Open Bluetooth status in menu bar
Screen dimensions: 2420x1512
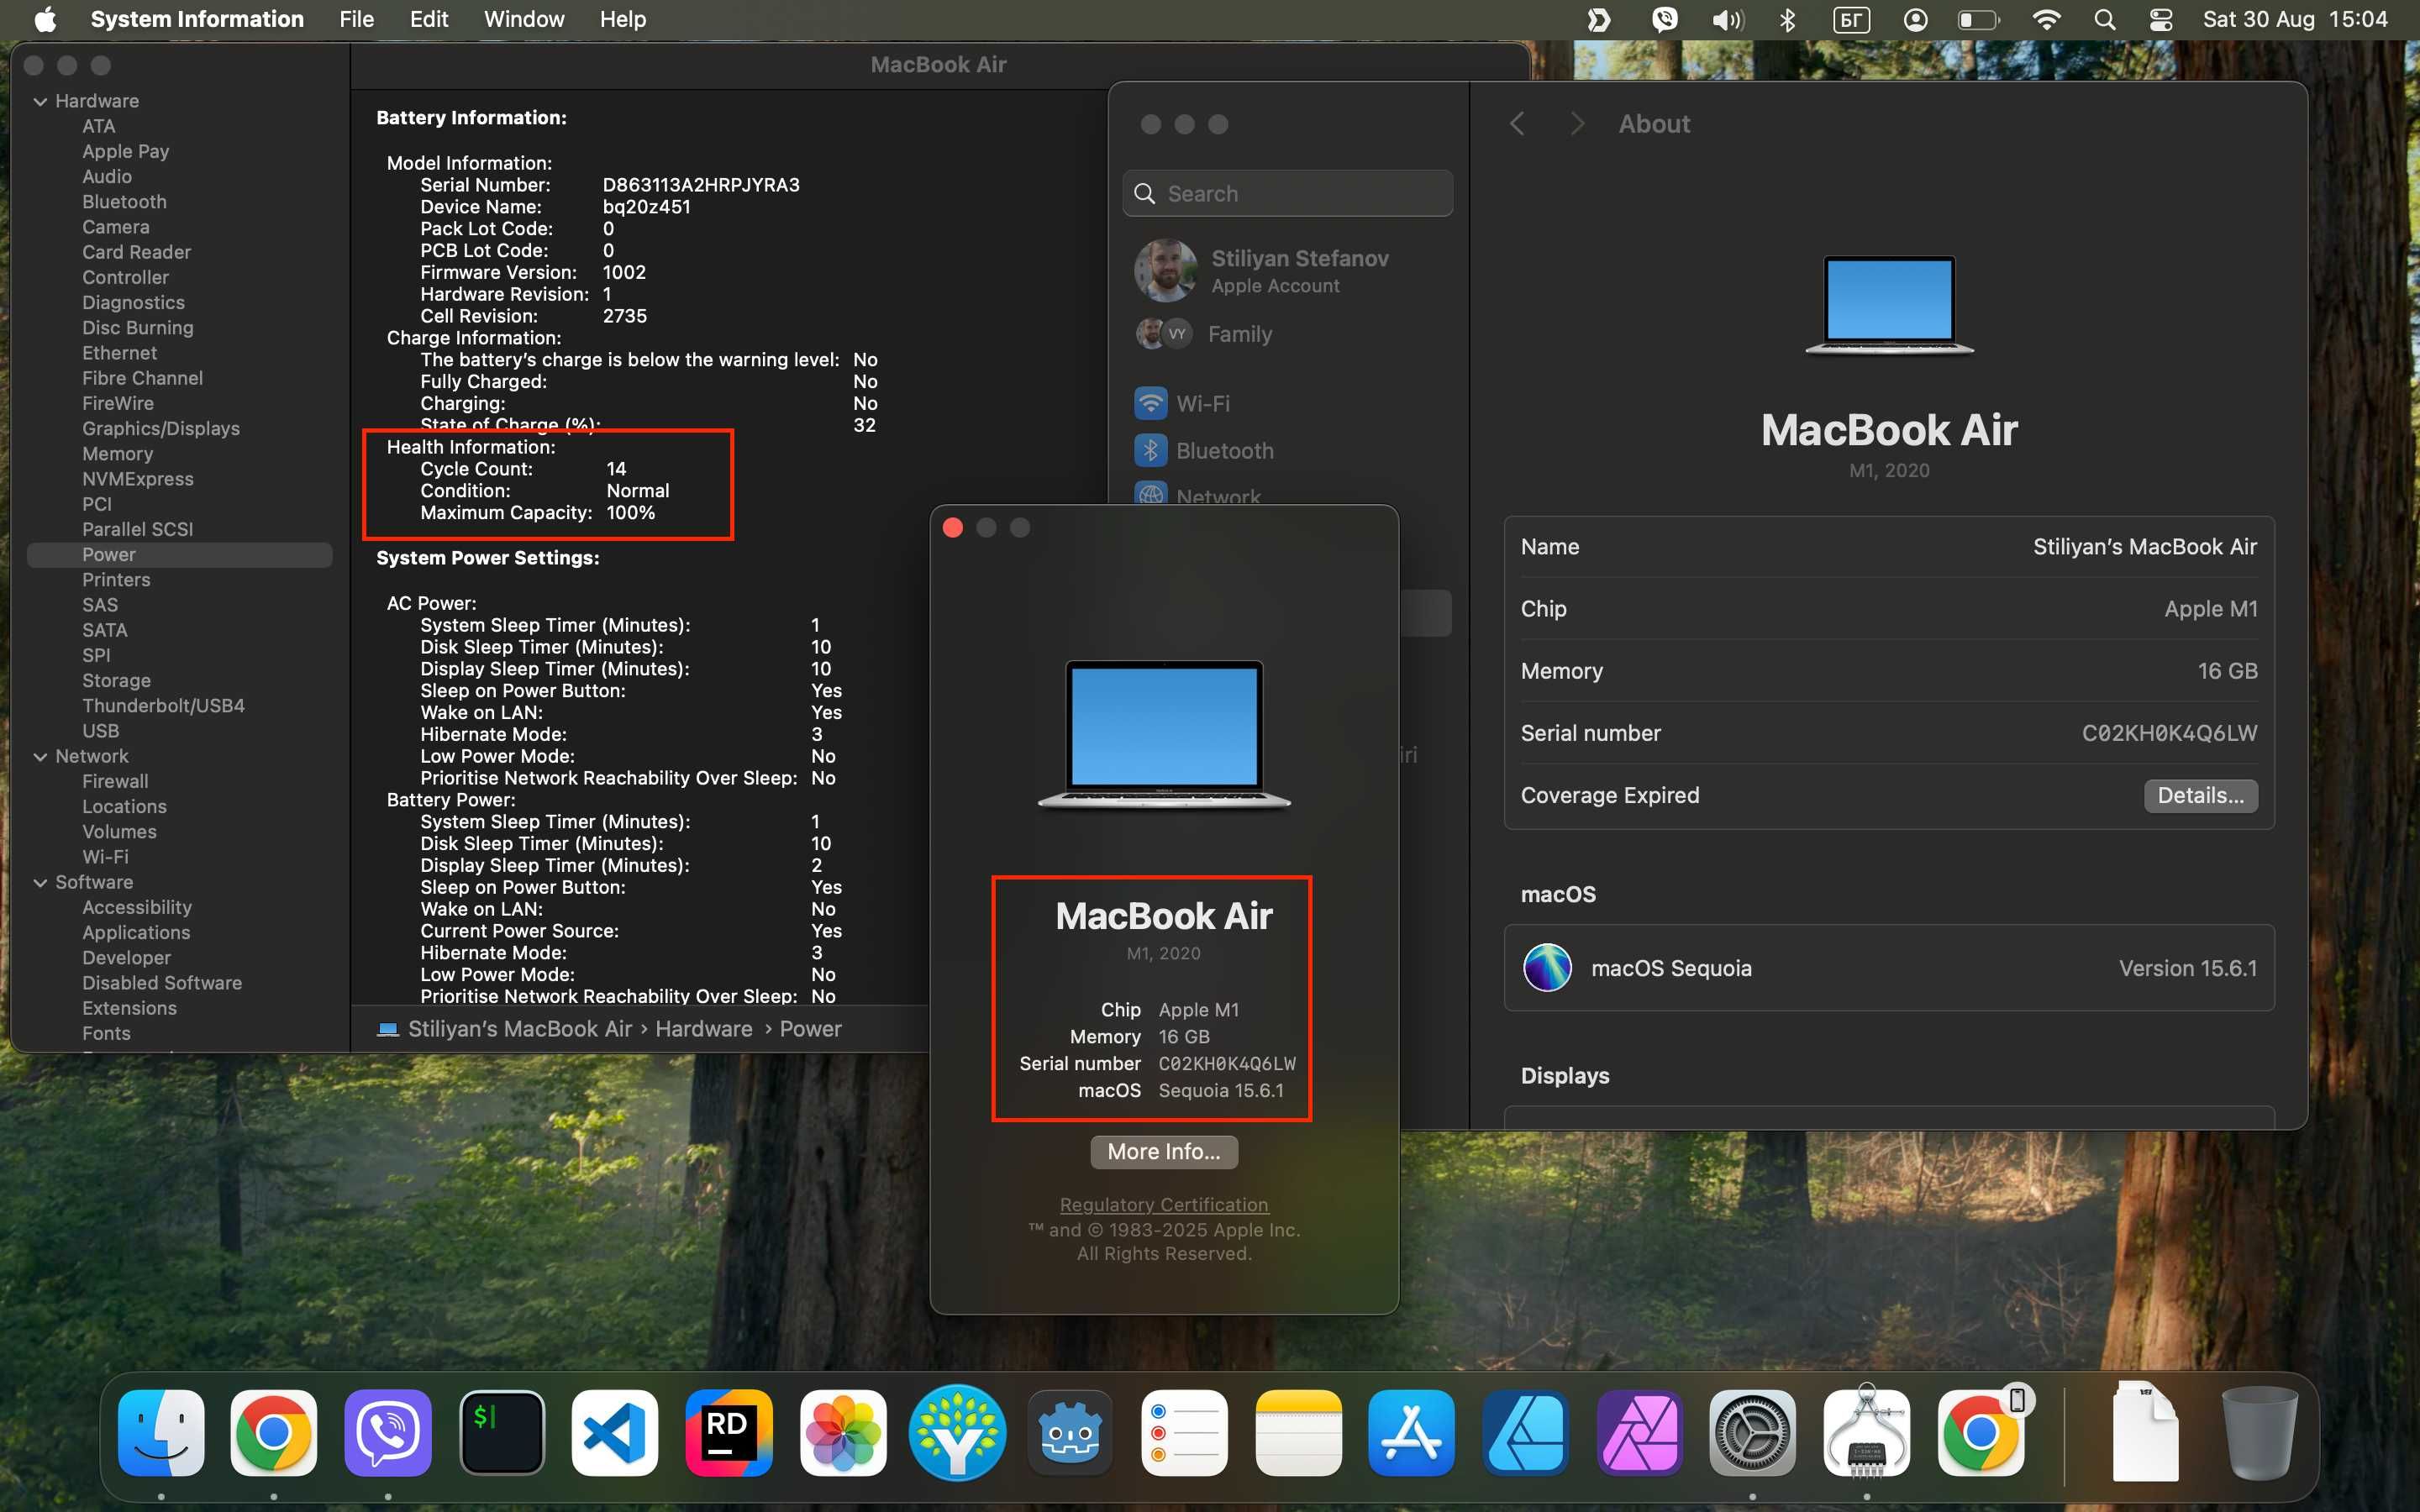point(1787,19)
